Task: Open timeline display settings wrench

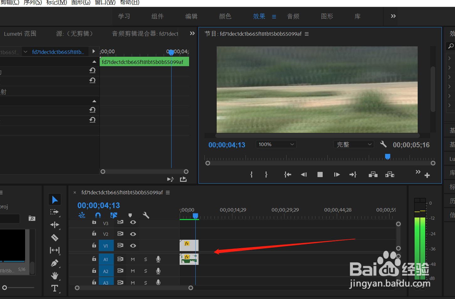Action: click(x=146, y=215)
